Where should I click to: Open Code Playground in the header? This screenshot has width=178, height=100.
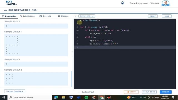[139, 3]
